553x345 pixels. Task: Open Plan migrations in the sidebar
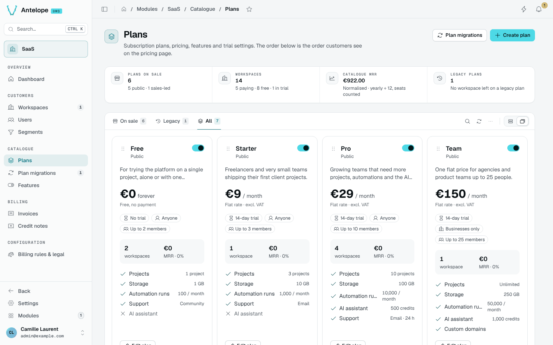46,173
